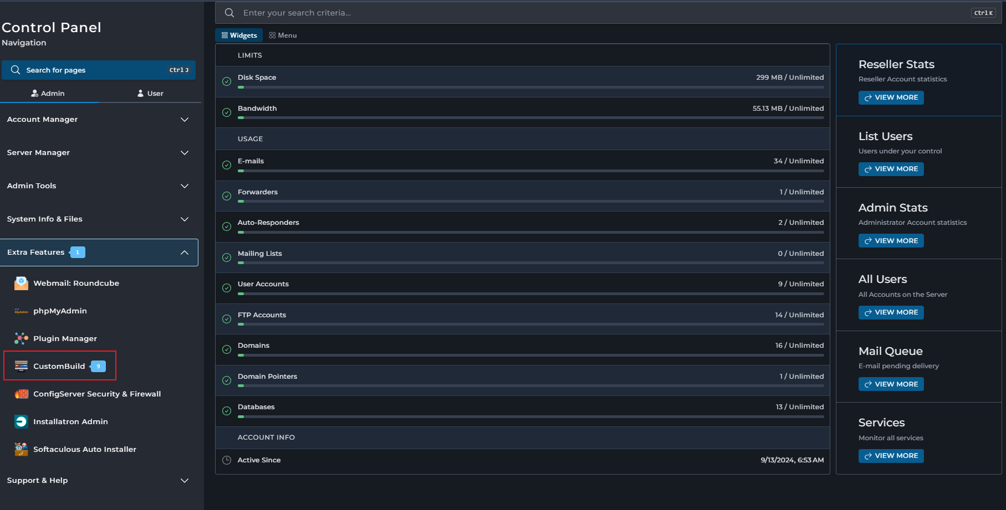This screenshot has width=1006, height=510.
Task: Click the Softaculous Auto Installer icon
Action: coord(21,449)
